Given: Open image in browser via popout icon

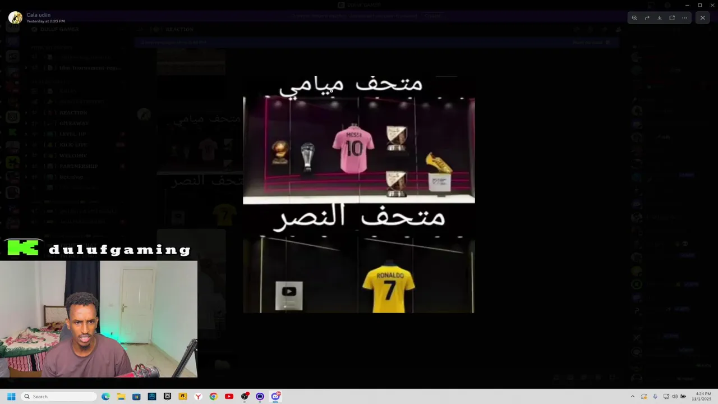Looking at the screenshot, I should (x=672, y=18).
